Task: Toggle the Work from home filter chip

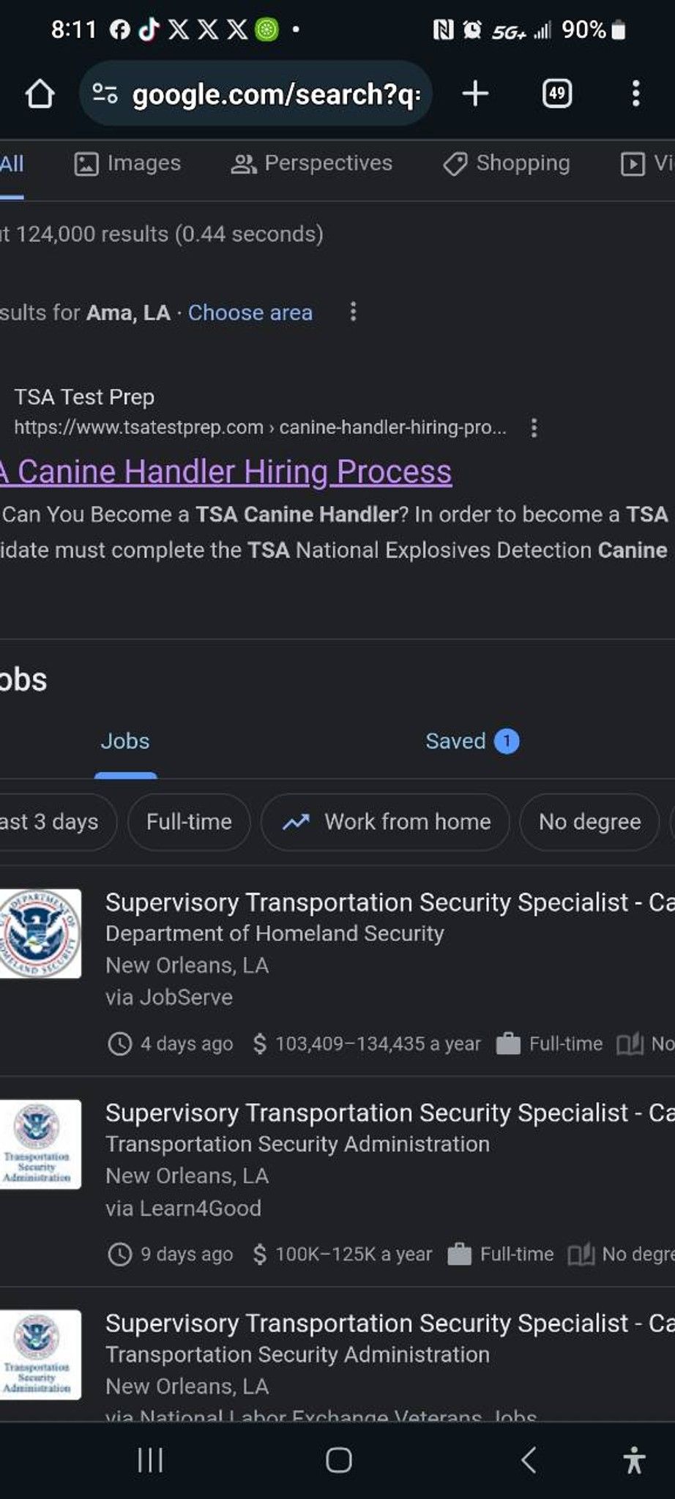Action: [x=385, y=822]
